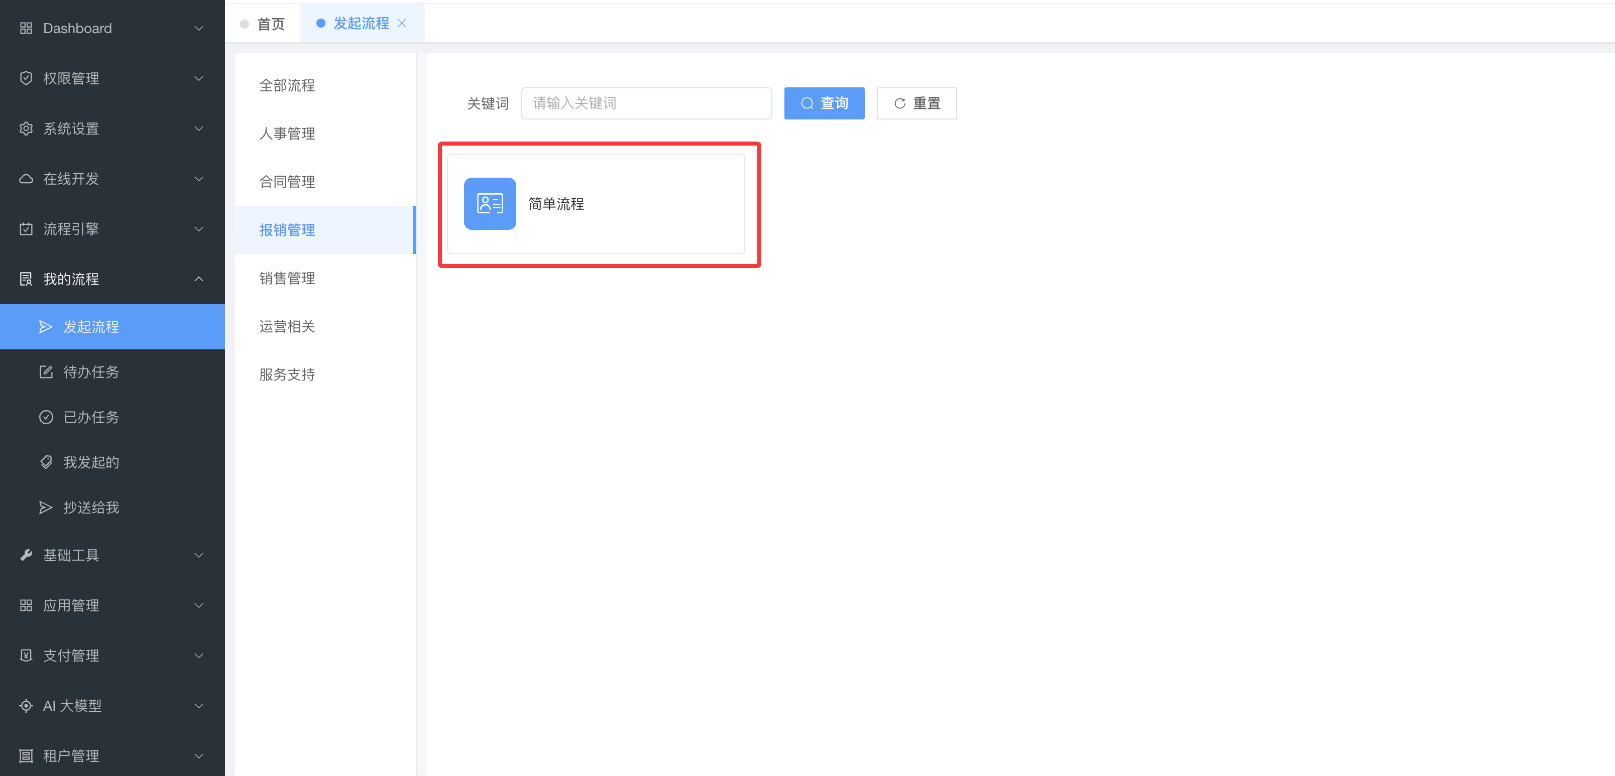Image resolution: width=1615 pixels, height=776 pixels.
Task: Open 已办任务 in the sidebar
Action: coord(91,417)
